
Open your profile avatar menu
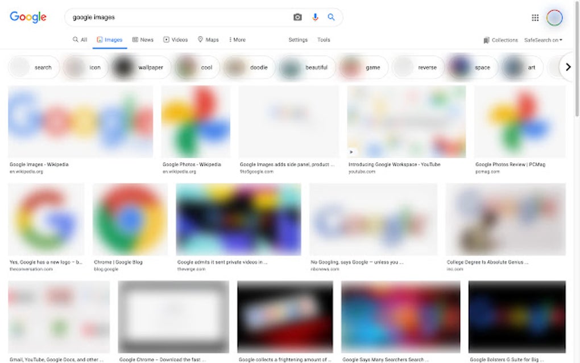[554, 17]
